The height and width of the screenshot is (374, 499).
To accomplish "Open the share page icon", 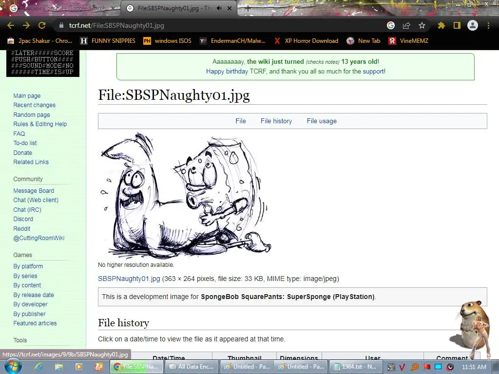I will click(x=406, y=25).
